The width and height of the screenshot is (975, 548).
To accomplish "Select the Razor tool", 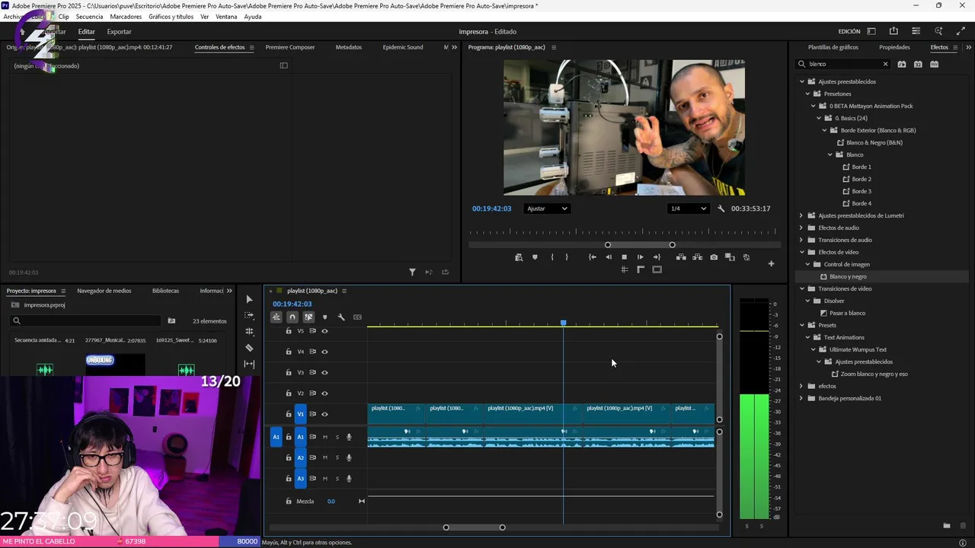I will tap(249, 348).
